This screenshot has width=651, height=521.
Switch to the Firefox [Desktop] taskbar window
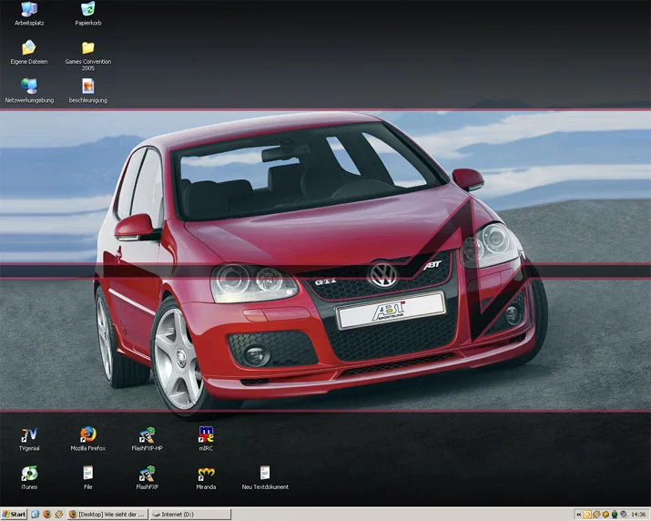[x=107, y=514]
